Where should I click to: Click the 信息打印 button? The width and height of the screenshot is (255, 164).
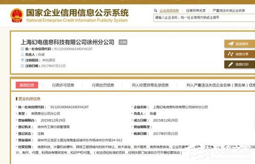[240, 64]
